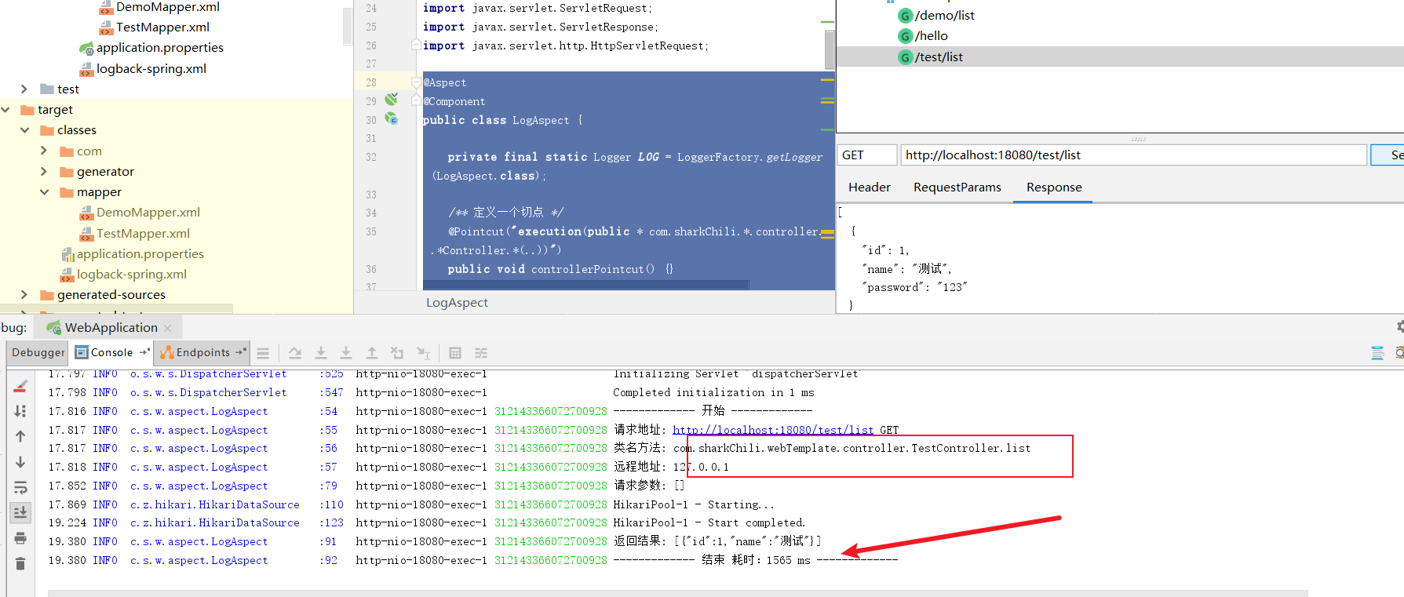Click the down arrow in console sidebar
Image resolution: width=1404 pixels, height=597 pixels.
(20, 462)
